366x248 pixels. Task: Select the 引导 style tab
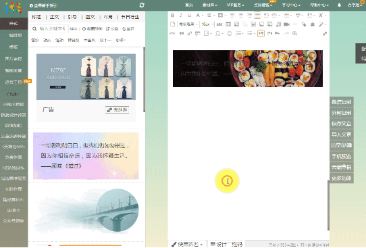[72, 17]
